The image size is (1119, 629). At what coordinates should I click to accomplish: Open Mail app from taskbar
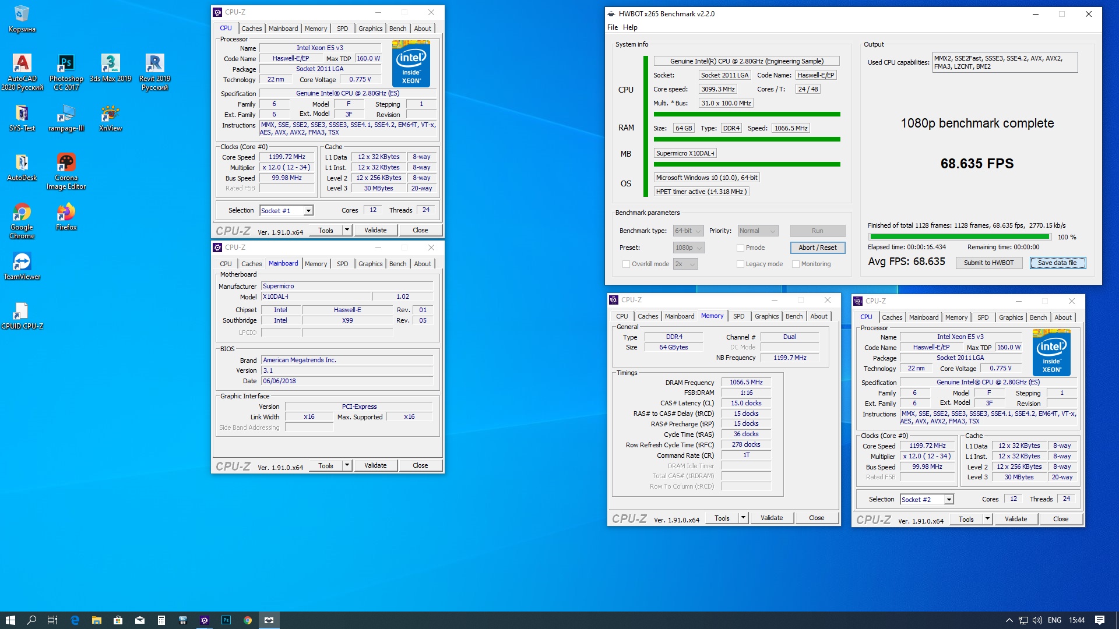click(140, 620)
